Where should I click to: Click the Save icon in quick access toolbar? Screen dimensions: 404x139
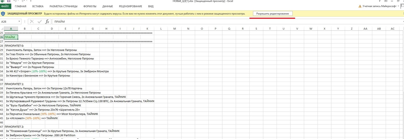[8, 1]
